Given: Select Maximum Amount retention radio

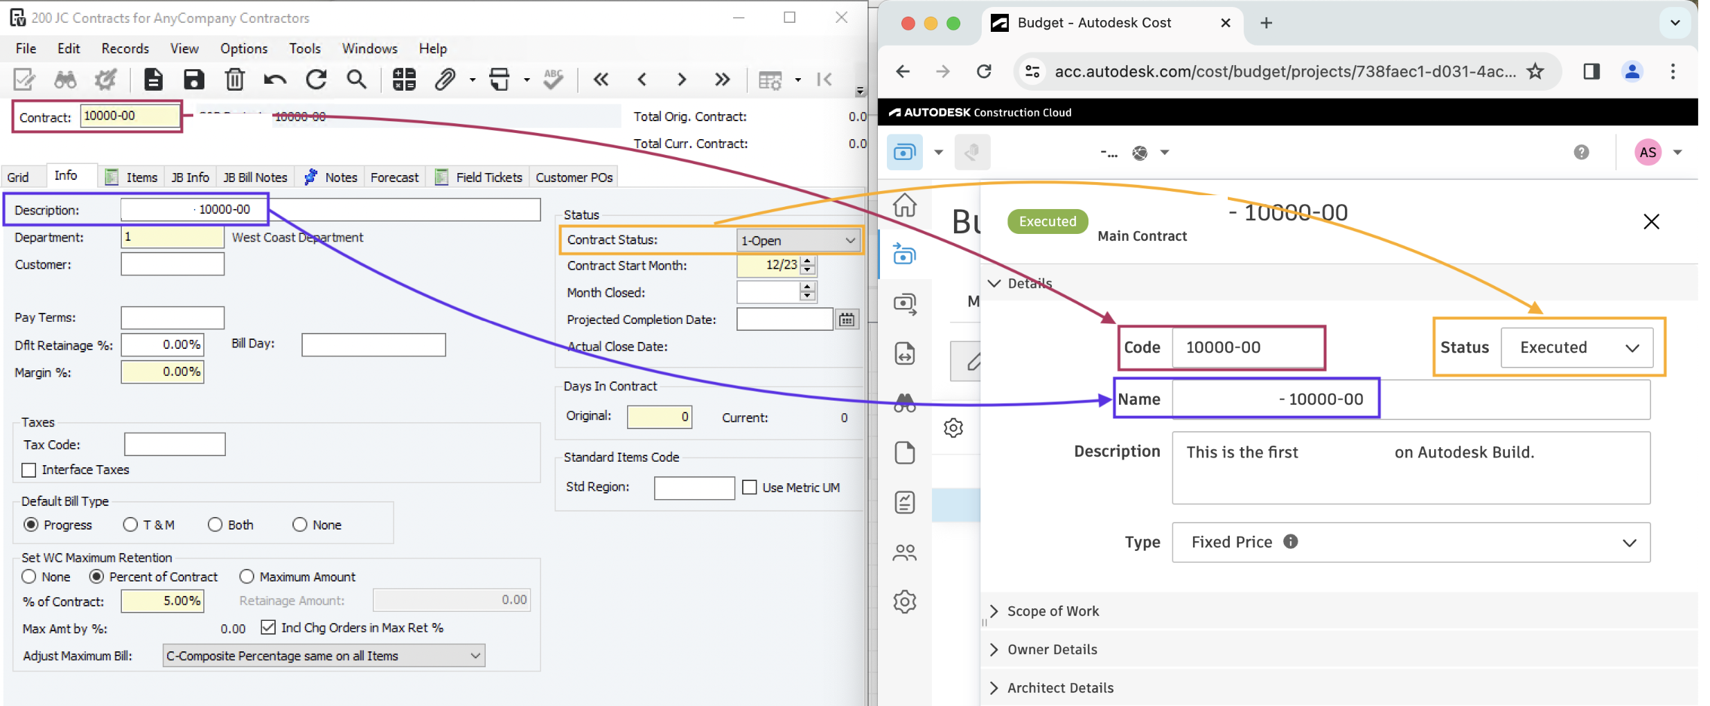Looking at the screenshot, I should pos(247,577).
